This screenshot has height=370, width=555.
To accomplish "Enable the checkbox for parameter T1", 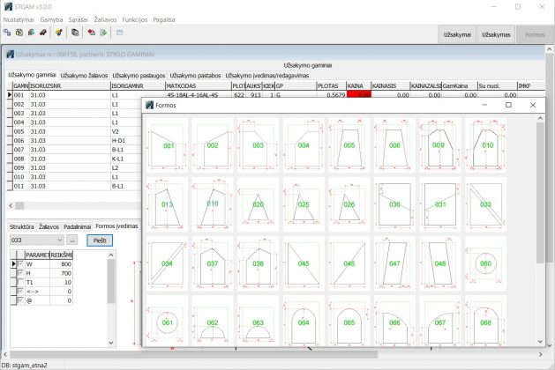I will (21, 282).
